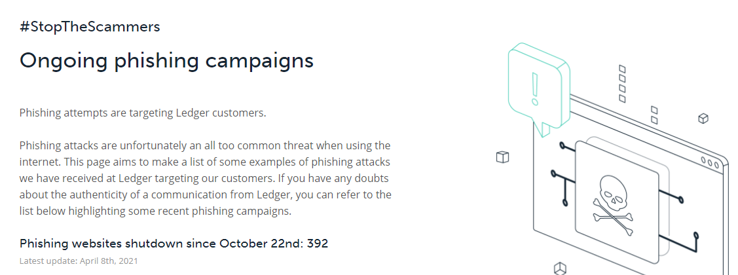Click the column of four small squares
Viewport: 738px width, 275px height.
[x=622, y=84]
